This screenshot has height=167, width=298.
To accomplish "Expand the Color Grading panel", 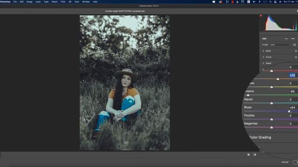I will point(260,137).
